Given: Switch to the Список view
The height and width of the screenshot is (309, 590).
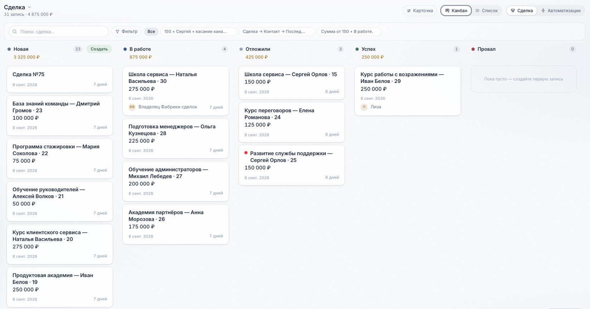Looking at the screenshot, I should click(487, 11).
